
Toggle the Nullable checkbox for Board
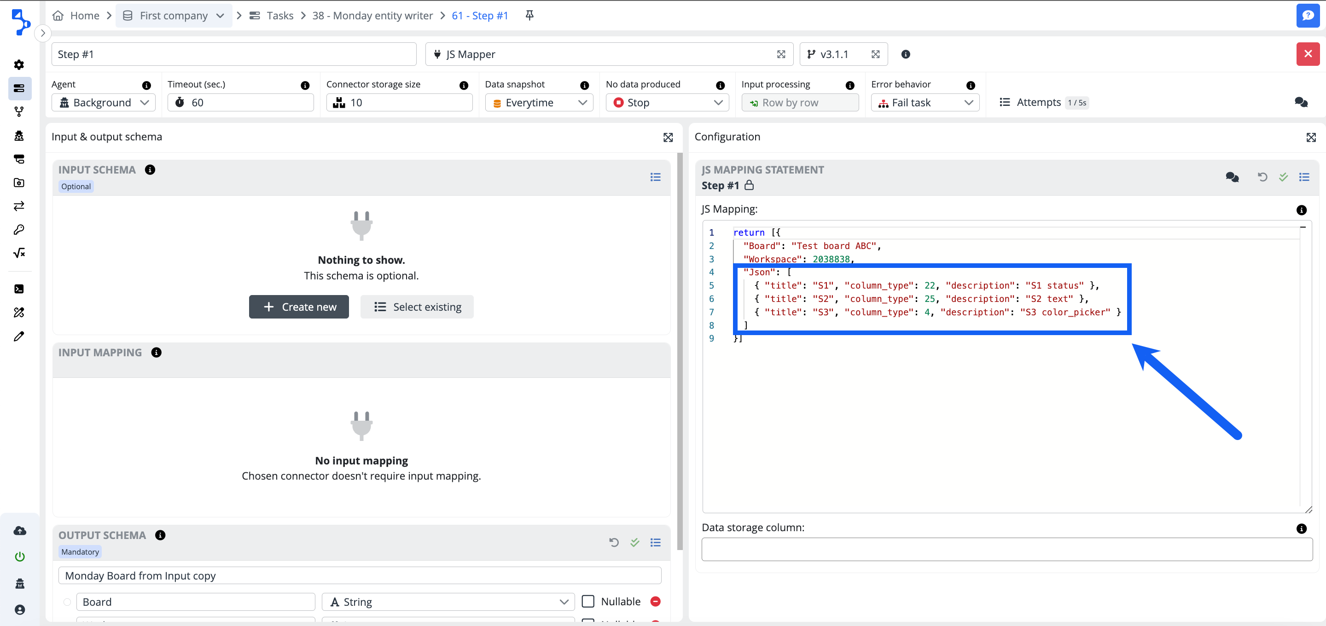(588, 601)
